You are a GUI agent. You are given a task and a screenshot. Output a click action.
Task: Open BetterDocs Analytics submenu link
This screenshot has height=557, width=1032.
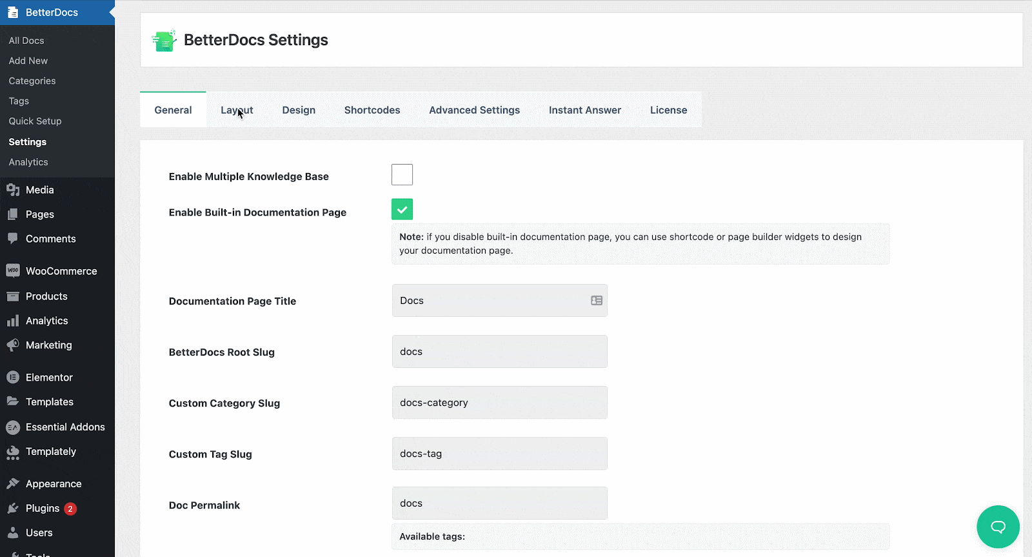[28, 162]
